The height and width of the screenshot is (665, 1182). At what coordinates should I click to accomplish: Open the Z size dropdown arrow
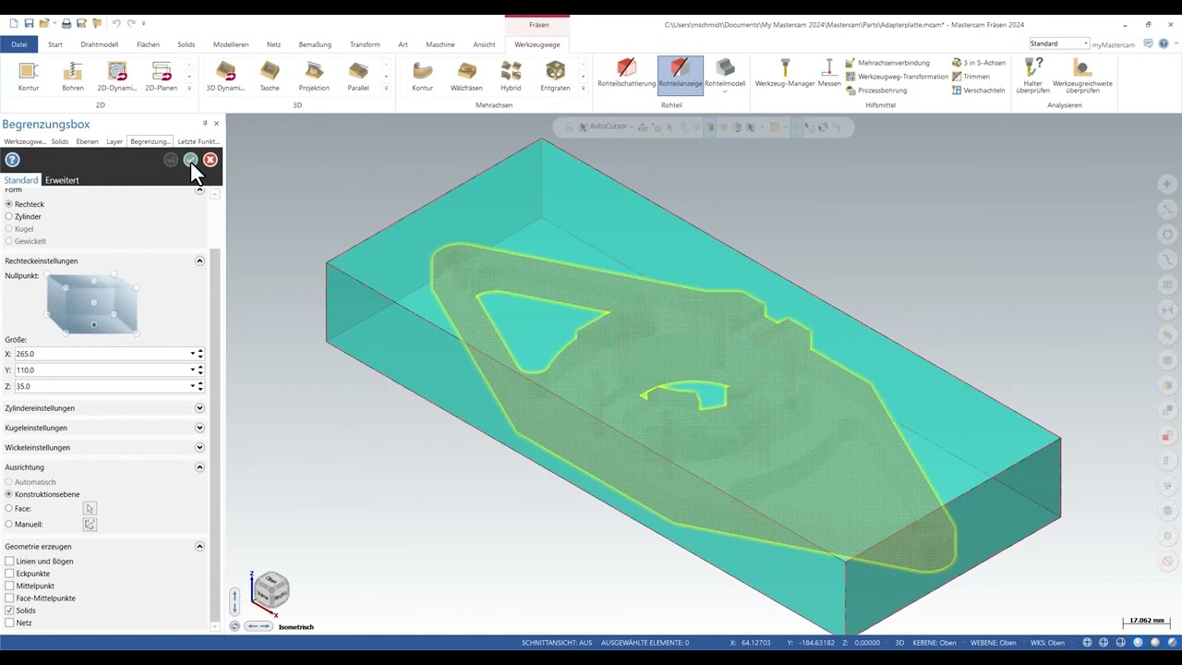pos(193,386)
